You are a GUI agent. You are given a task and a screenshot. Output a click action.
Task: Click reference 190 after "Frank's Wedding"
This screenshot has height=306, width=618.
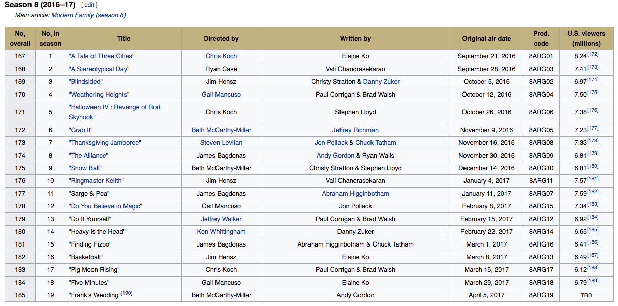click(127, 293)
